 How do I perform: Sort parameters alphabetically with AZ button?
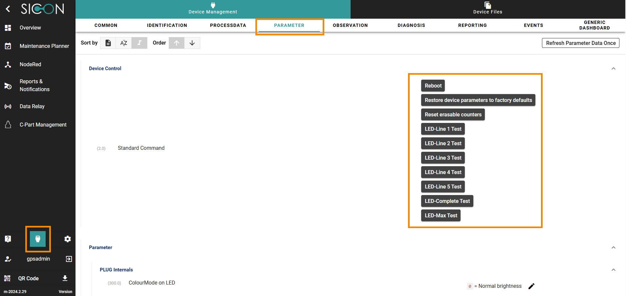[x=123, y=43]
